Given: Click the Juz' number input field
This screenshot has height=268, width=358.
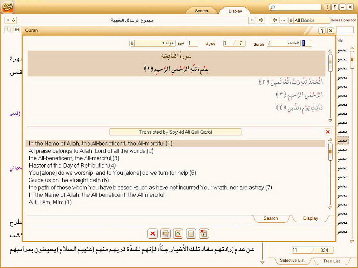Looking at the screenshot, I should (193, 43).
